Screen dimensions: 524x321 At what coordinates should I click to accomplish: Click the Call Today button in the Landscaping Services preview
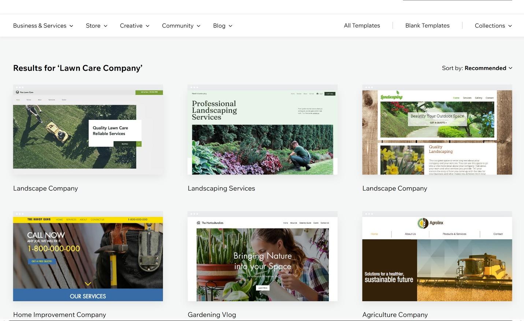point(329,93)
